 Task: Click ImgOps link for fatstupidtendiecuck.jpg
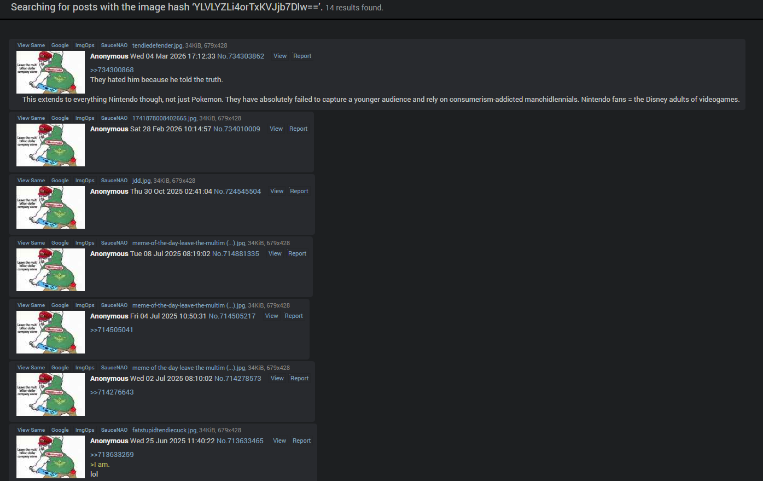[x=85, y=430]
